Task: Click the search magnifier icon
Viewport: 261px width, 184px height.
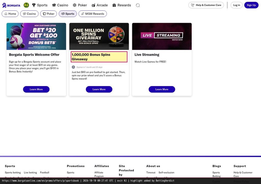Action: [138, 5]
